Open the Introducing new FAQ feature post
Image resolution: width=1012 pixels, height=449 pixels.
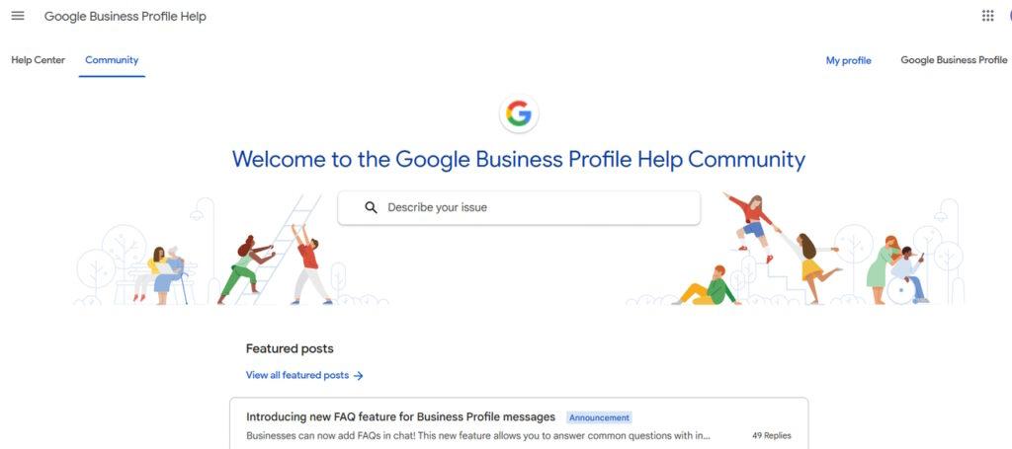pyautogui.click(x=401, y=416)
